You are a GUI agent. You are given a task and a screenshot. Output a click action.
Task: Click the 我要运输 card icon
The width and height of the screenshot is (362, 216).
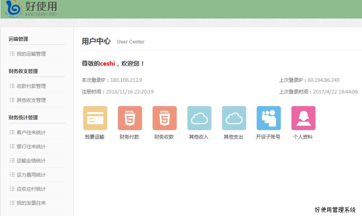coord(95,118)
